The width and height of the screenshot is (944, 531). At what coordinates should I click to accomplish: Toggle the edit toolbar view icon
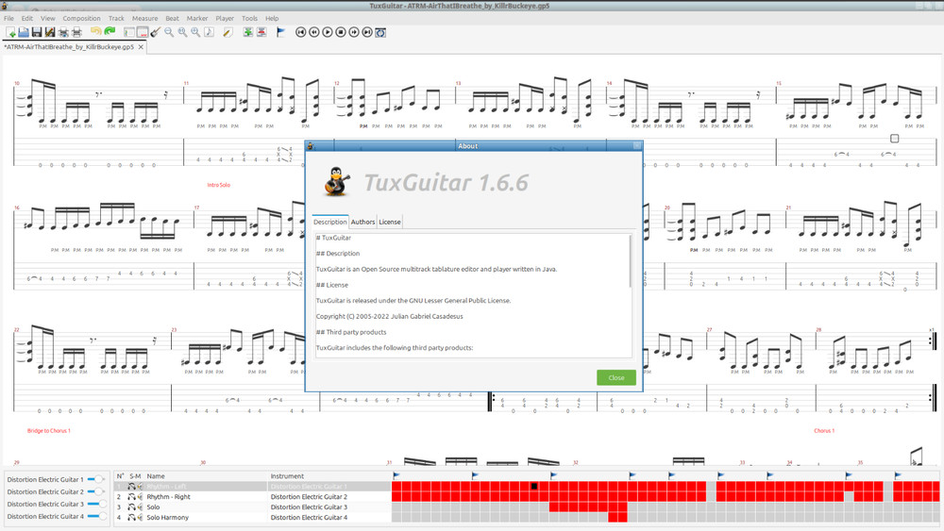coord(128,32)
